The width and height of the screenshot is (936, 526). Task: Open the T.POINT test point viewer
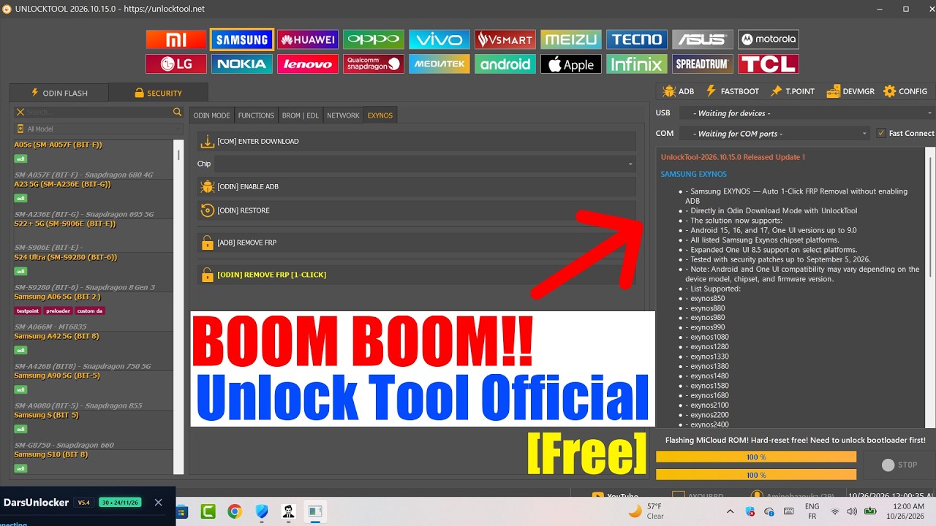[x=792, y=91]
